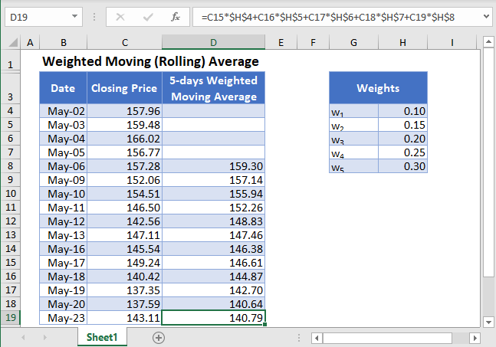Click horizontal scrollbar right arrow
This screenshot has width=496, height=347.
(475, 338)
